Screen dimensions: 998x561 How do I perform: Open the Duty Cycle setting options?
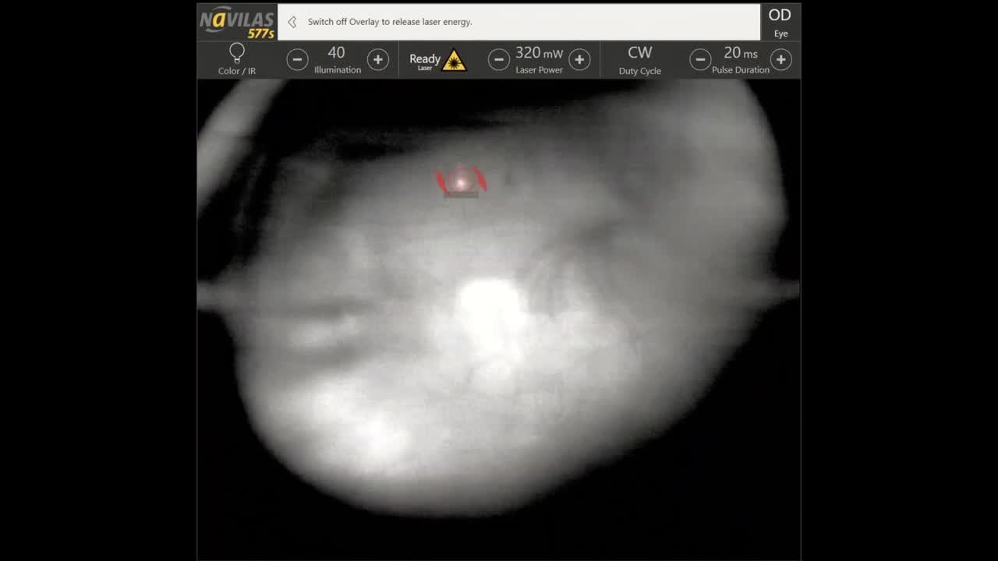tap(639, 59)
